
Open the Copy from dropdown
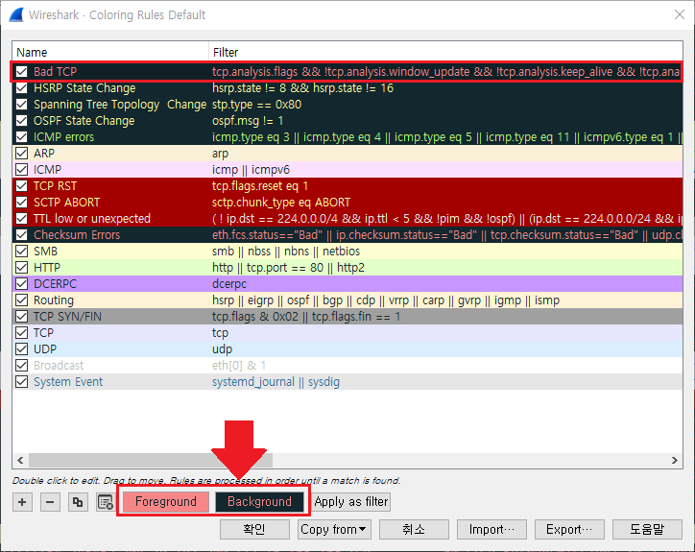334,529
